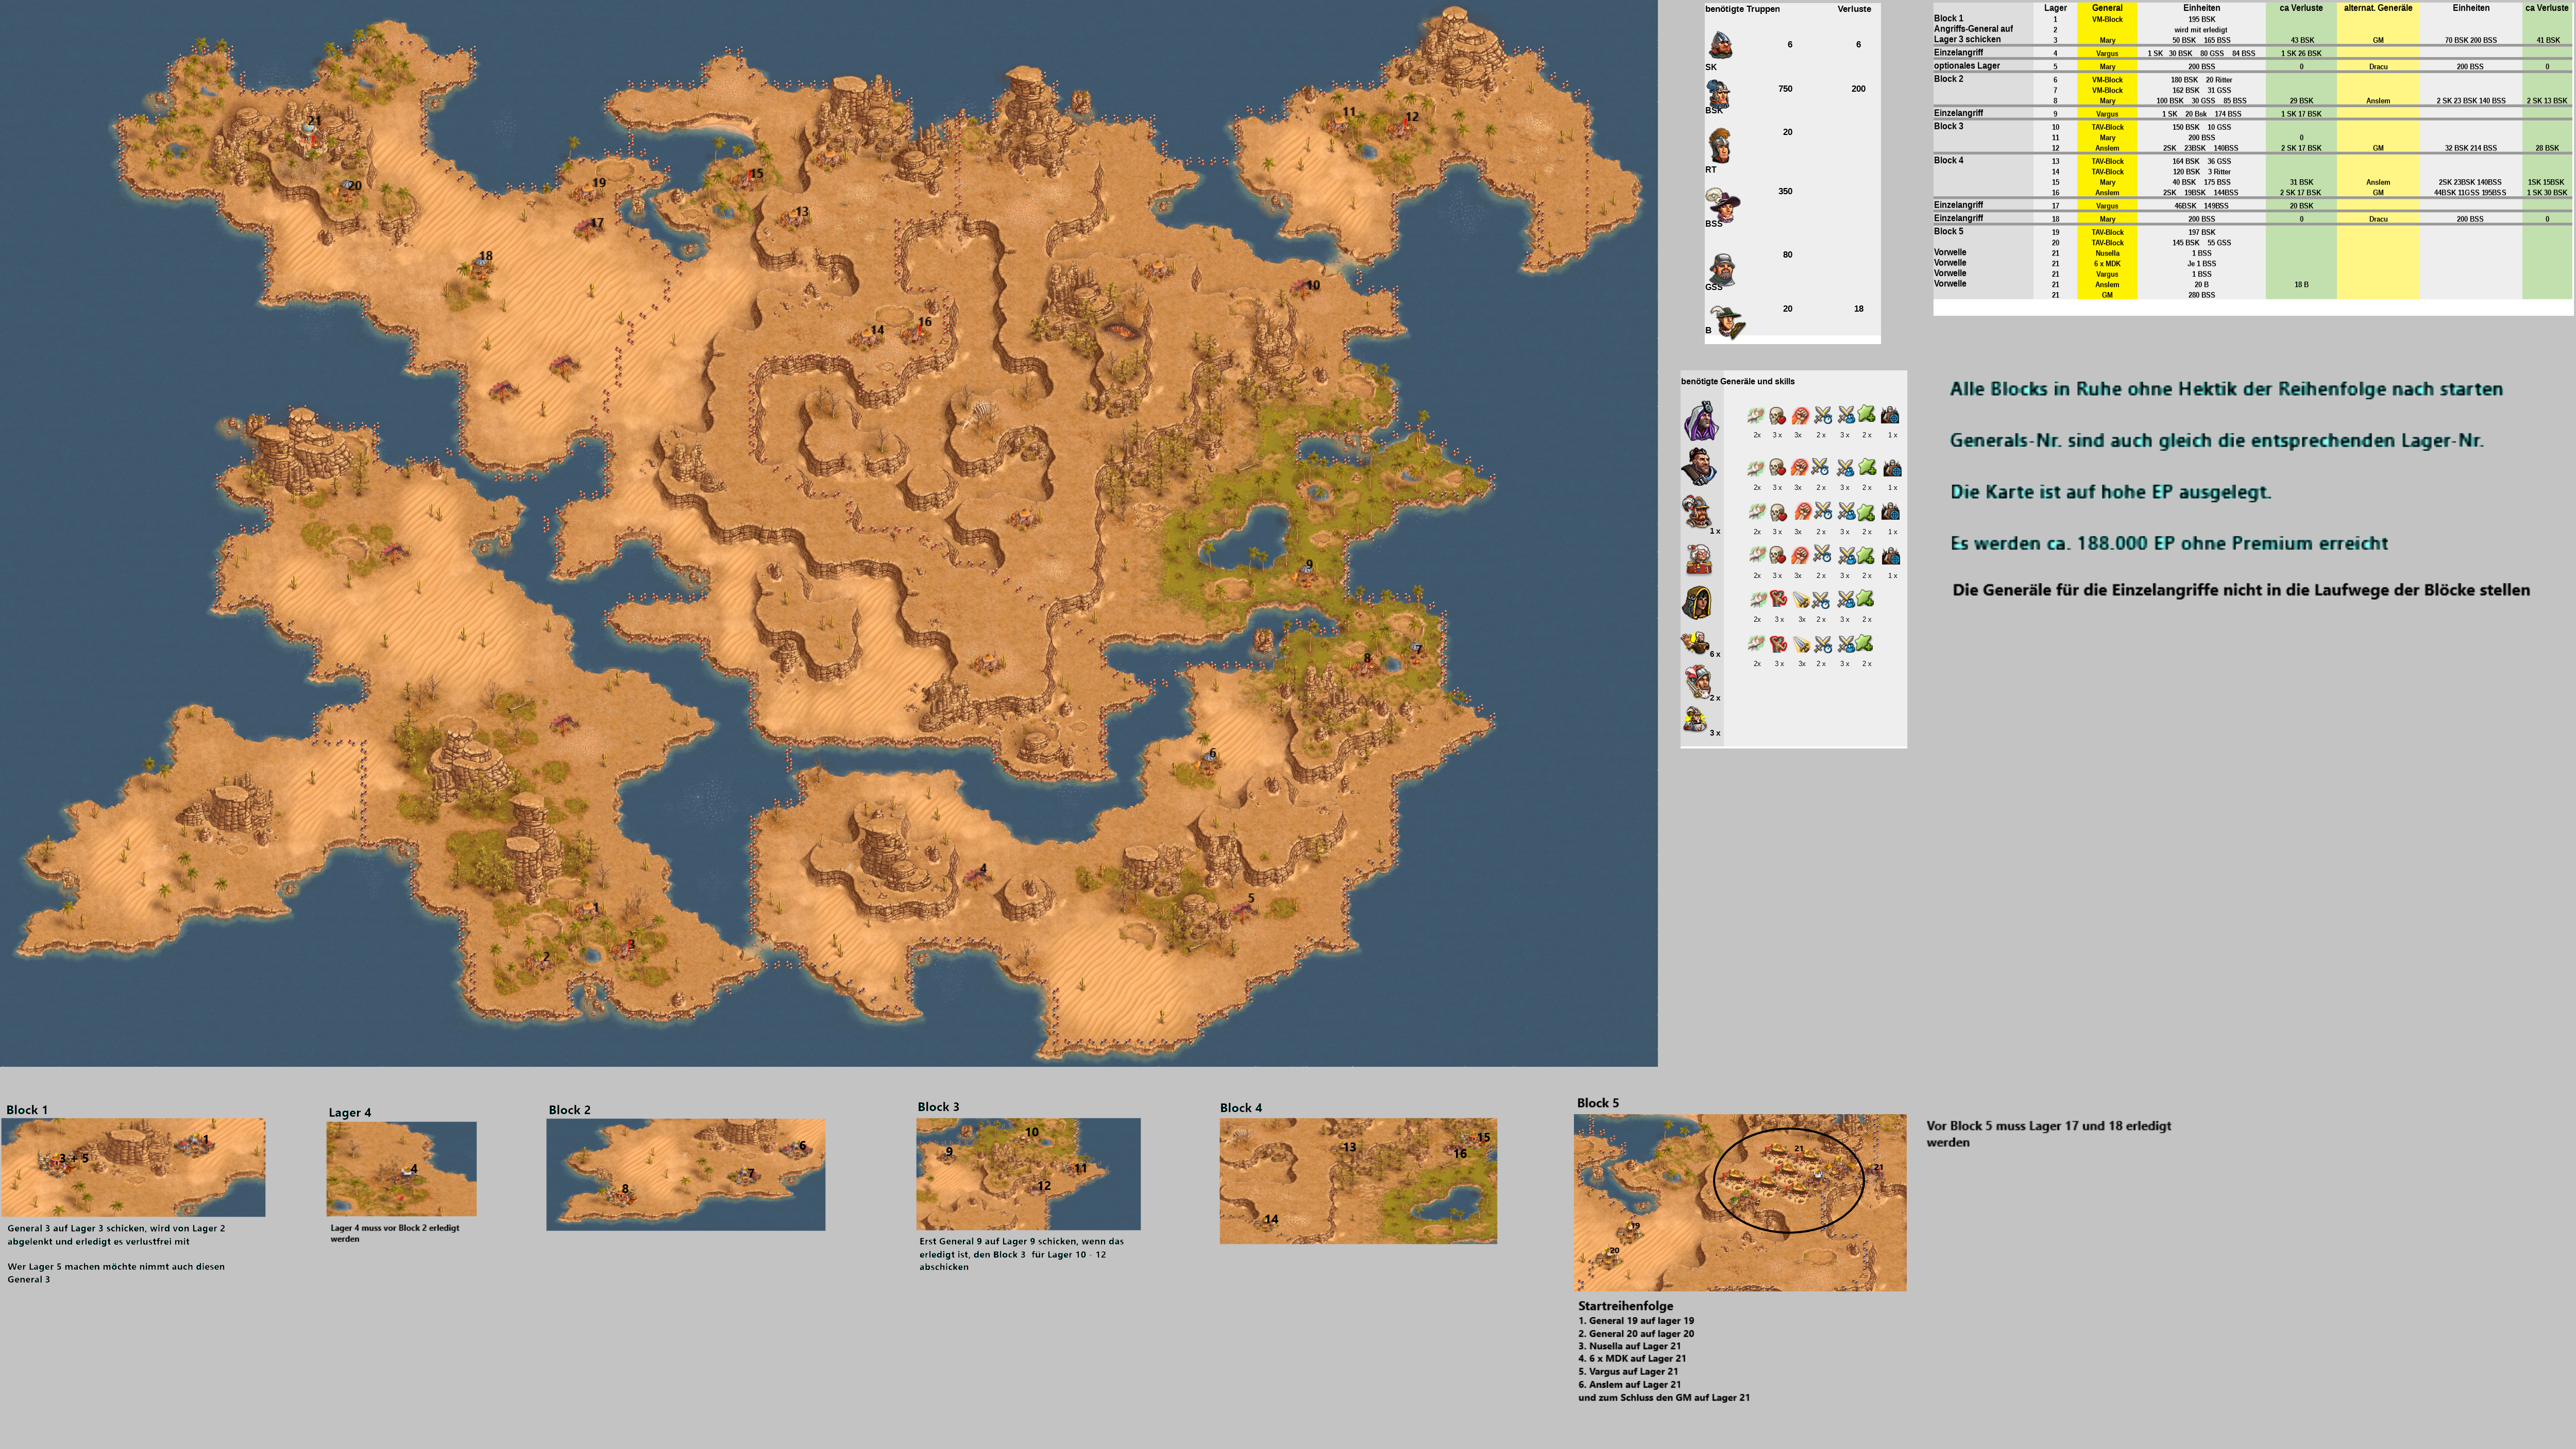Click skull-heart skill icon in first general row

[x=1777, y=416]
